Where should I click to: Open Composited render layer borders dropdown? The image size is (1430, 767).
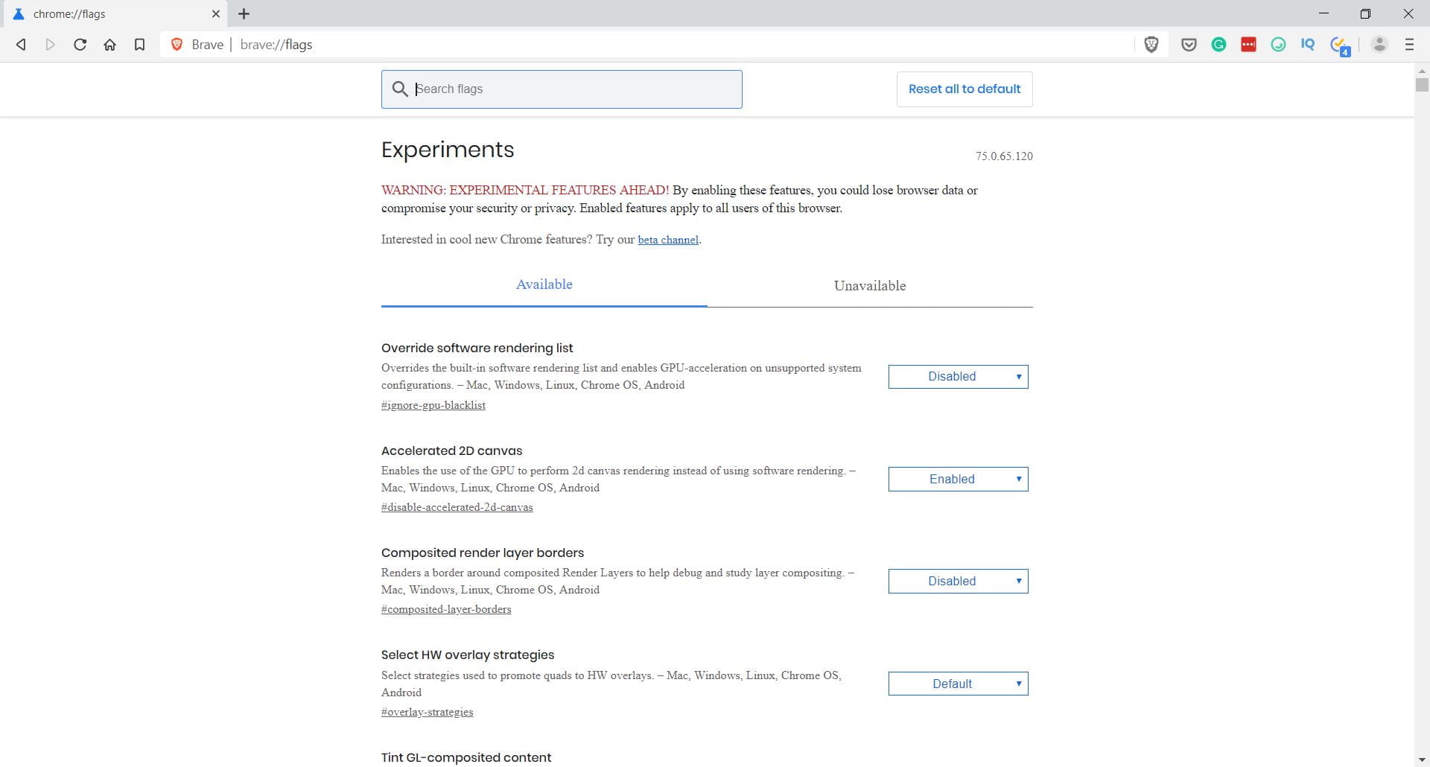[x=958, y=581]
